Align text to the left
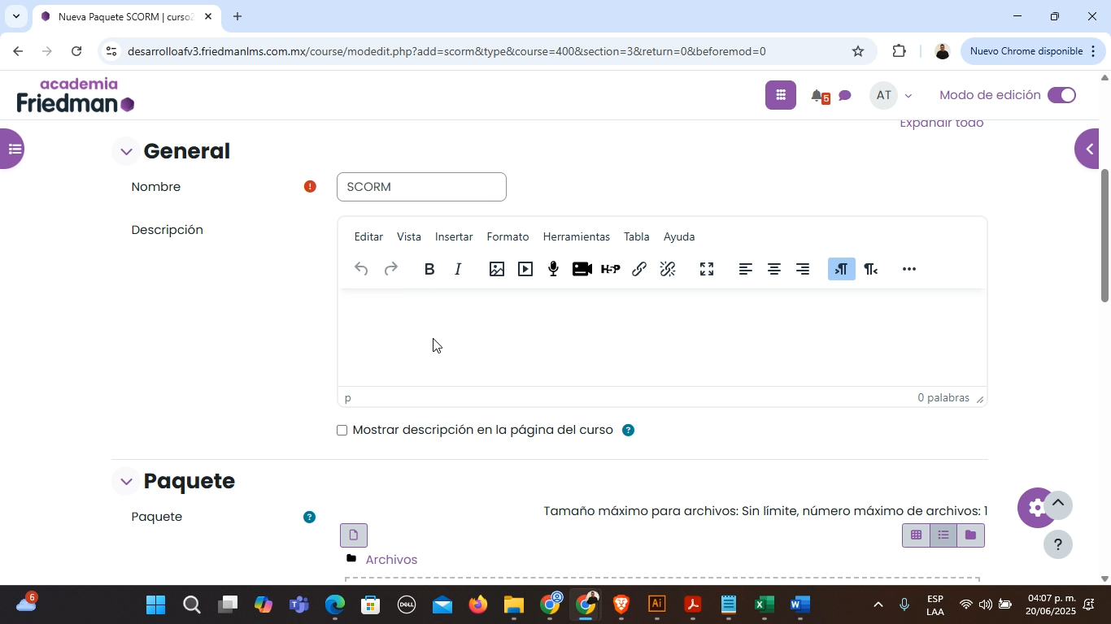The width and height of the screenshot is (1111, 624). pyautogui.click(x=745, y=269)
